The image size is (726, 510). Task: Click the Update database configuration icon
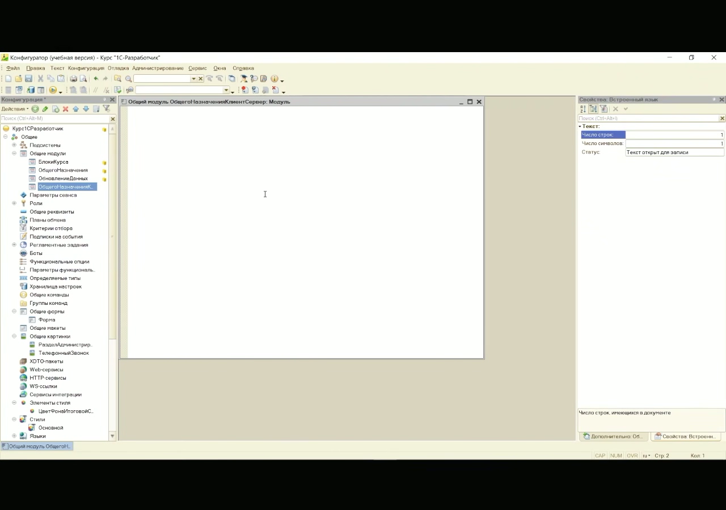point(31,90)
